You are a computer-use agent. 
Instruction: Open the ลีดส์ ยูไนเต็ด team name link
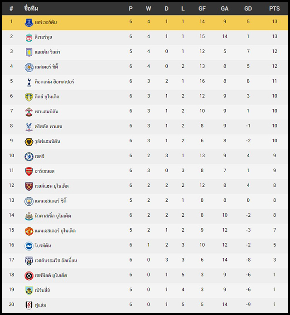pos(47,97)
